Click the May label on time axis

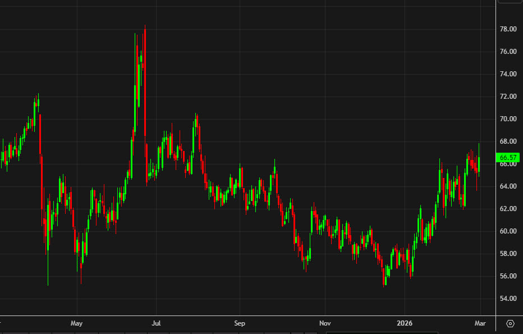pos(77,323)
